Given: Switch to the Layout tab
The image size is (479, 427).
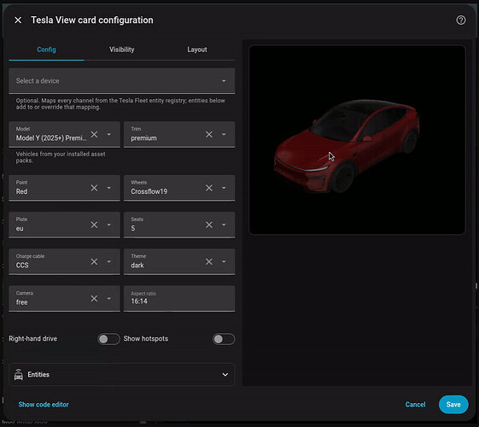Looking at the screenshot, I should pyautogui.click(x=197, y=50).
